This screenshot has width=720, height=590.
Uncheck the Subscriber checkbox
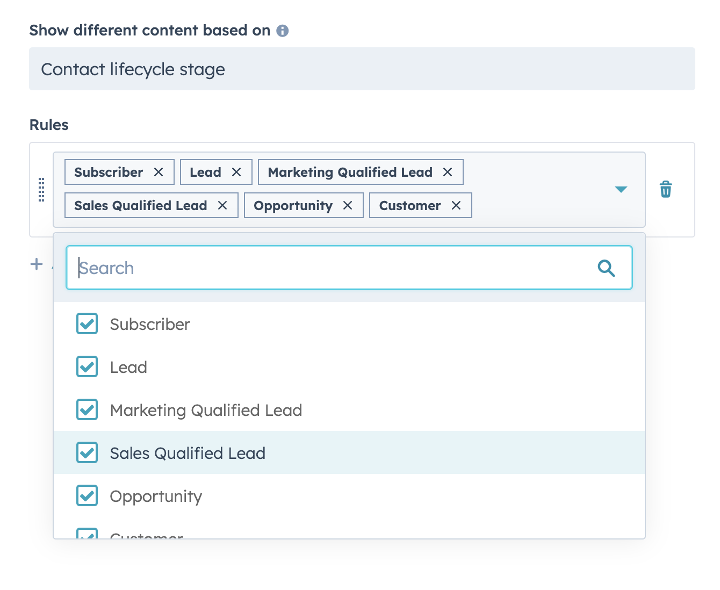[x=87, y=323]
